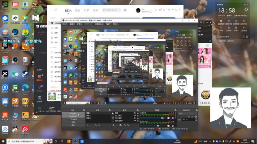Viewport: 257px width, 144px height.
Task: Open 麦克风/Aux mixer settings gear
Action: pos(173,126)
